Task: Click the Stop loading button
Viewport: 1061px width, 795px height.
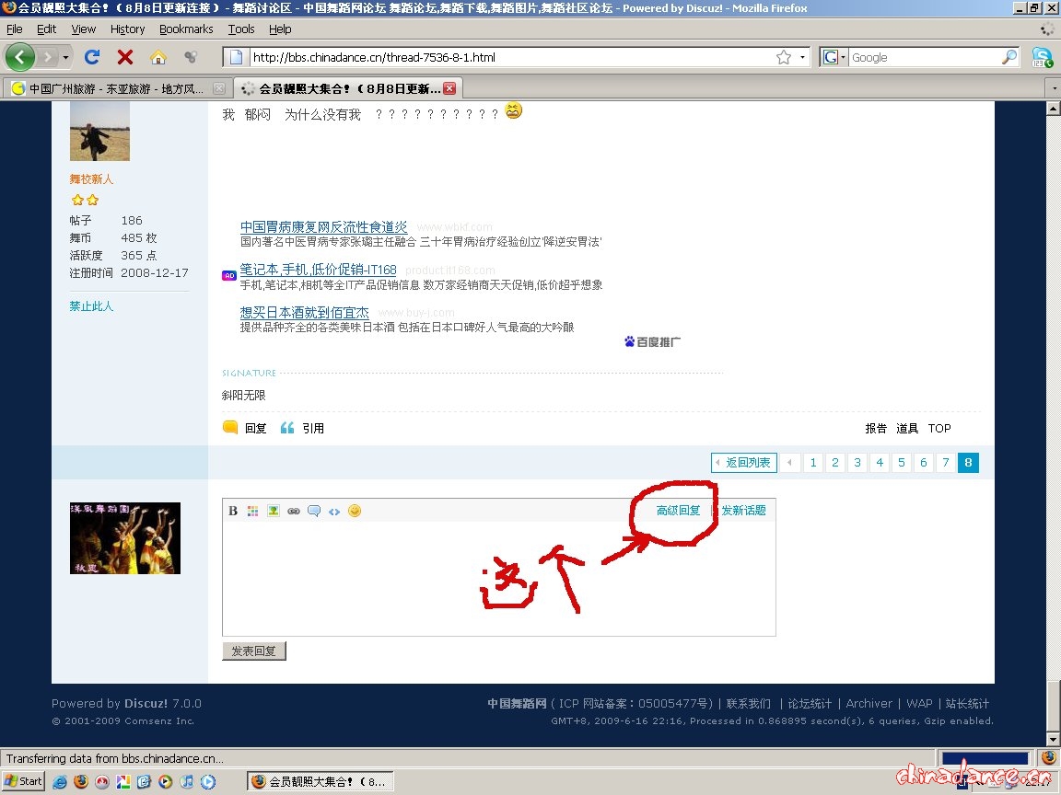Action: 124,56
